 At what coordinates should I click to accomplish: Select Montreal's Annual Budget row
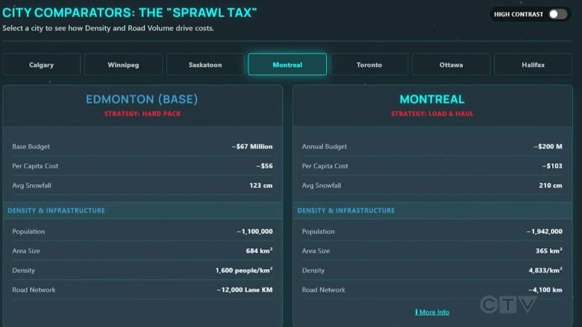432,147
